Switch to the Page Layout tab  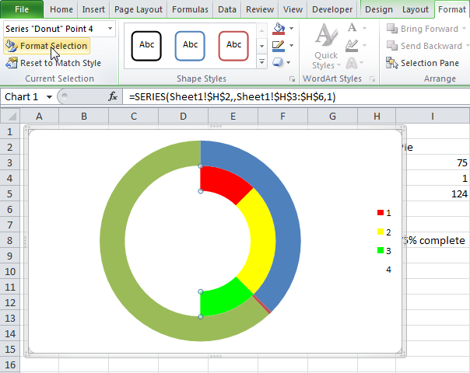coord(139,9)
